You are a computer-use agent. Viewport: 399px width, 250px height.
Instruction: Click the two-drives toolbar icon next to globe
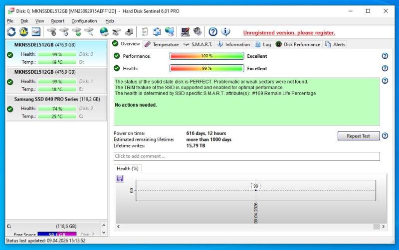point(117,32)
